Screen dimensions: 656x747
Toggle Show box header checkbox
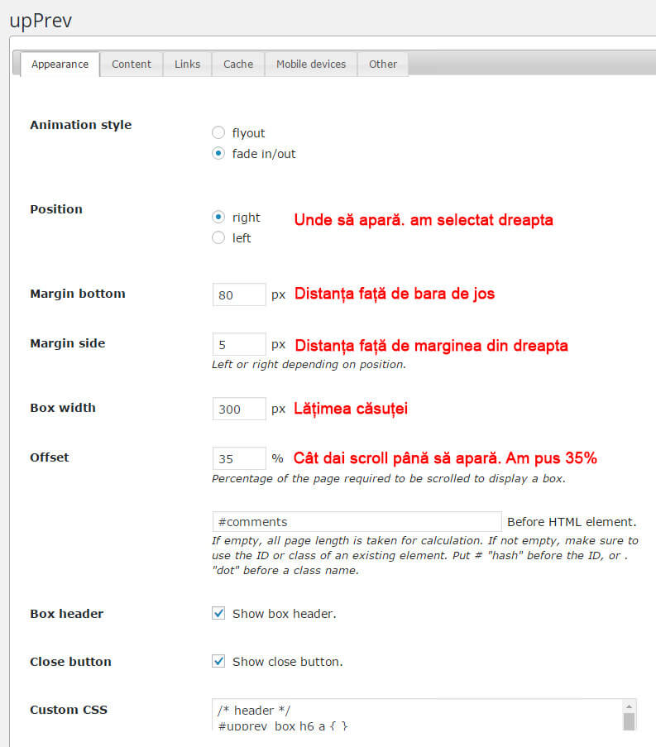pos(218,613)
